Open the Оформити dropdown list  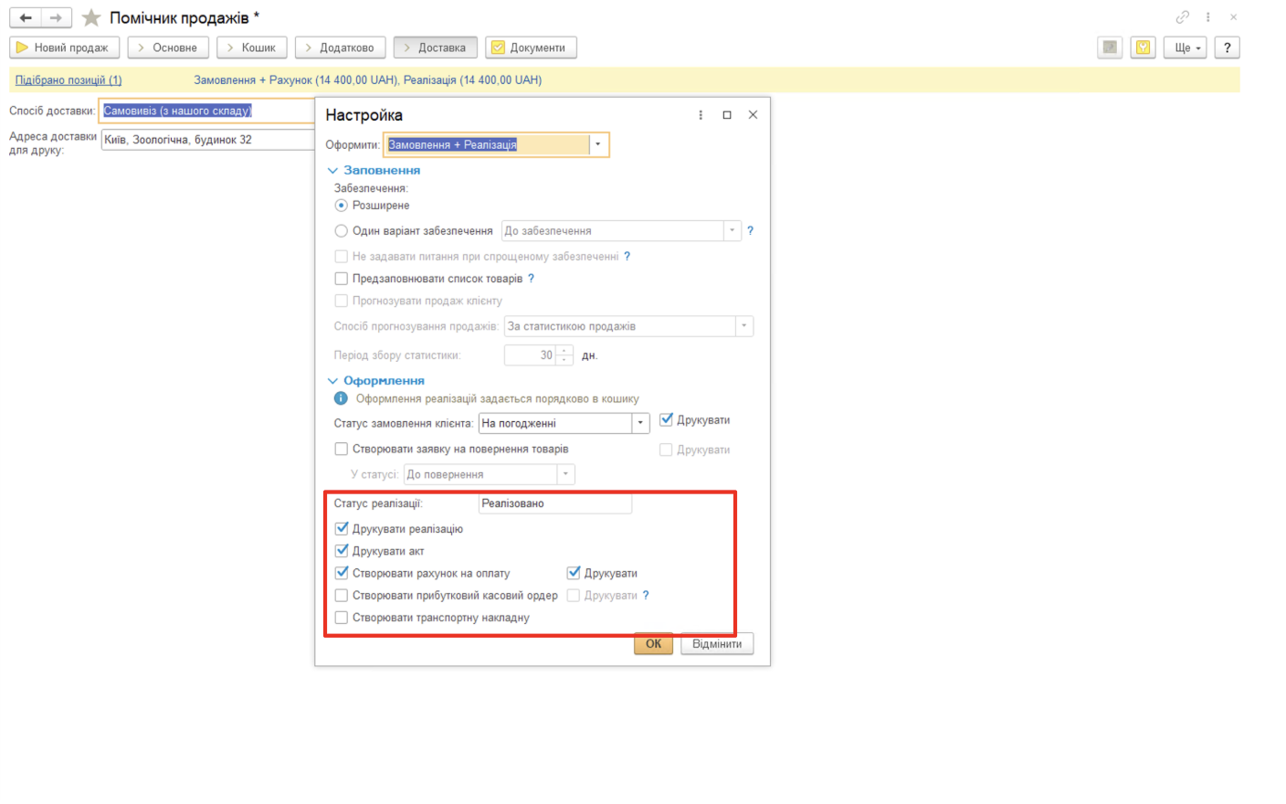[x=598, y=144]
